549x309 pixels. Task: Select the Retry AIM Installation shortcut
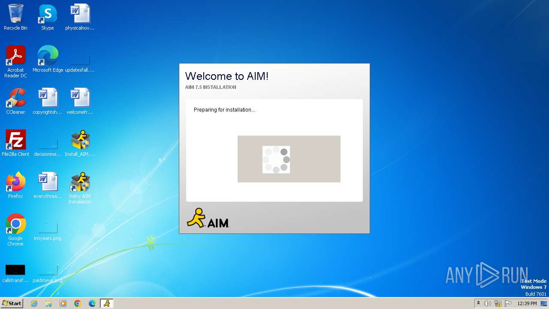click(80, 188)
